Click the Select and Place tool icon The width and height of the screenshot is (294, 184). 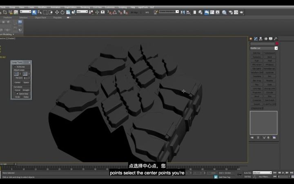pyautogui.click(x=73, y=12)
